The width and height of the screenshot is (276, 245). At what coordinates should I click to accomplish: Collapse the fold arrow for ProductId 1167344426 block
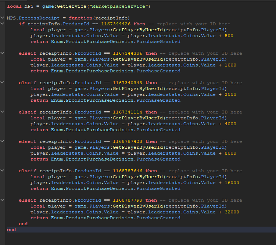pos(2,24)
